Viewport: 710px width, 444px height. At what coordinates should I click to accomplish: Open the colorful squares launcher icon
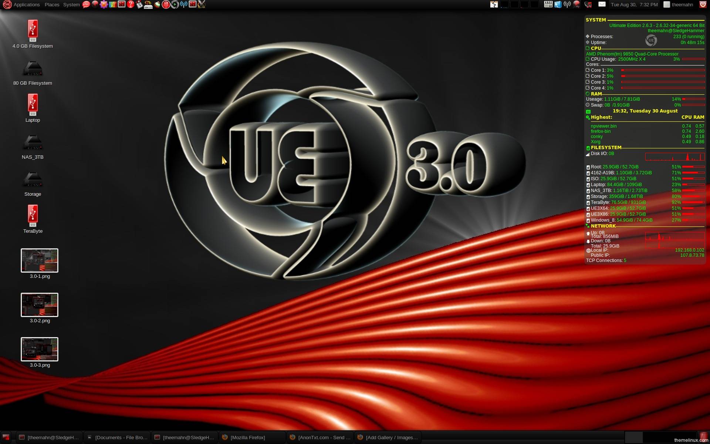[113, 4]
